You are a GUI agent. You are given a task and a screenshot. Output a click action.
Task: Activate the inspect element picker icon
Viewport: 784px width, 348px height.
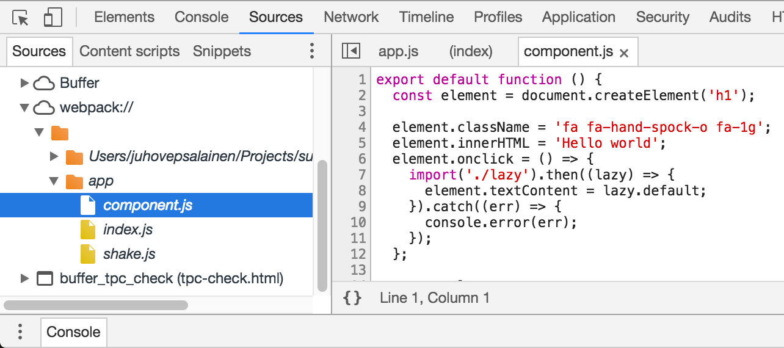click(x=21, y=18)
